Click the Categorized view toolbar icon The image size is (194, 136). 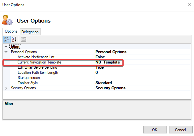pos(7,39)
